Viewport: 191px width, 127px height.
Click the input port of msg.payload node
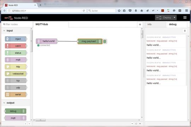pyautogui.click(x=77, y=41)
